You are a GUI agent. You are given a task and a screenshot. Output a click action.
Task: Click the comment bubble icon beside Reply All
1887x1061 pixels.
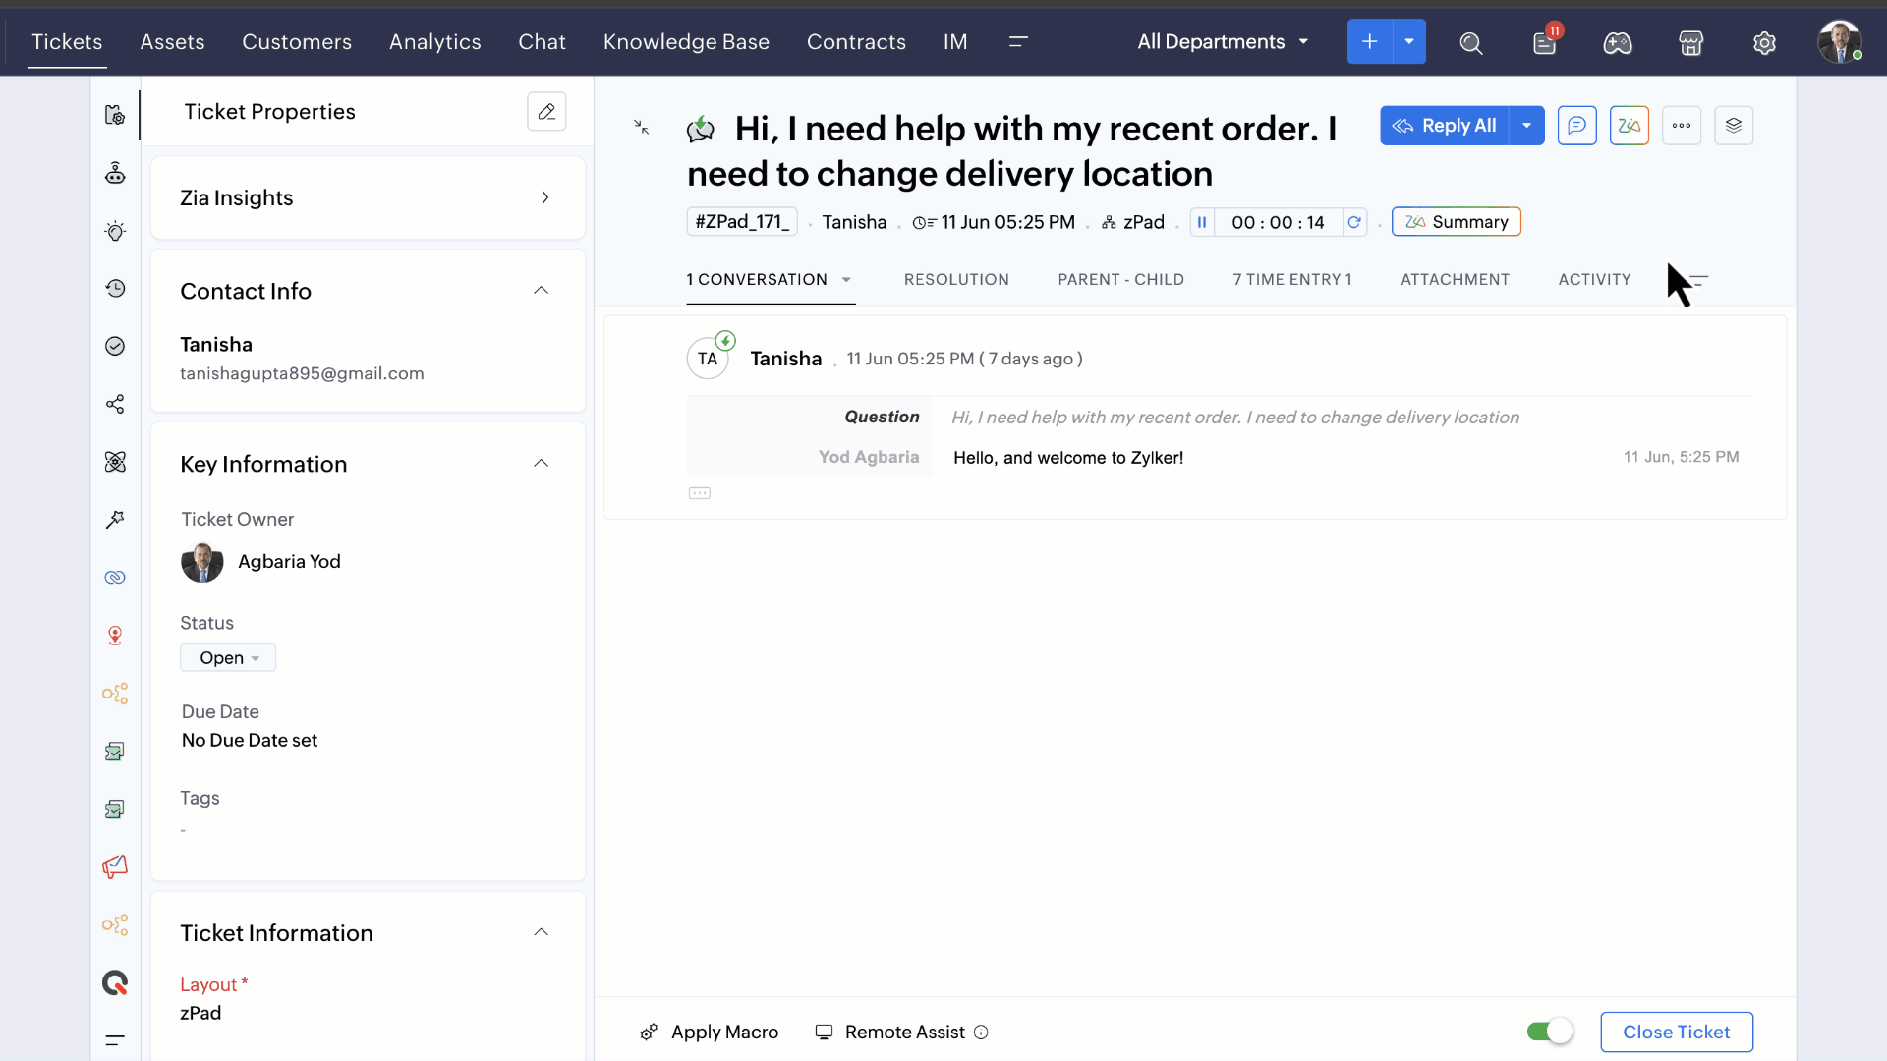coord(1576,126)
